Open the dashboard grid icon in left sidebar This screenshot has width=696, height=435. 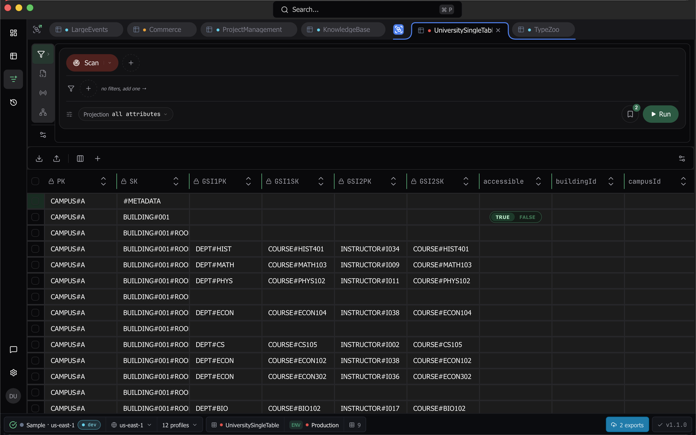coord(14,33)
